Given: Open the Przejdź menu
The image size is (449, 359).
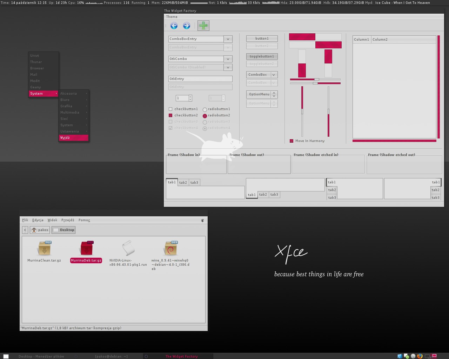Looking at the screenshot, I should pos(68,220).
